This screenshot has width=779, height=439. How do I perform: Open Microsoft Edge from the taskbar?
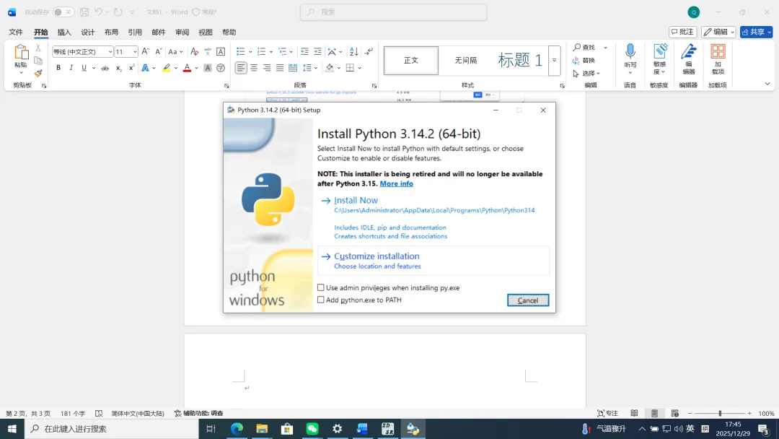click(x=237, y=429)
